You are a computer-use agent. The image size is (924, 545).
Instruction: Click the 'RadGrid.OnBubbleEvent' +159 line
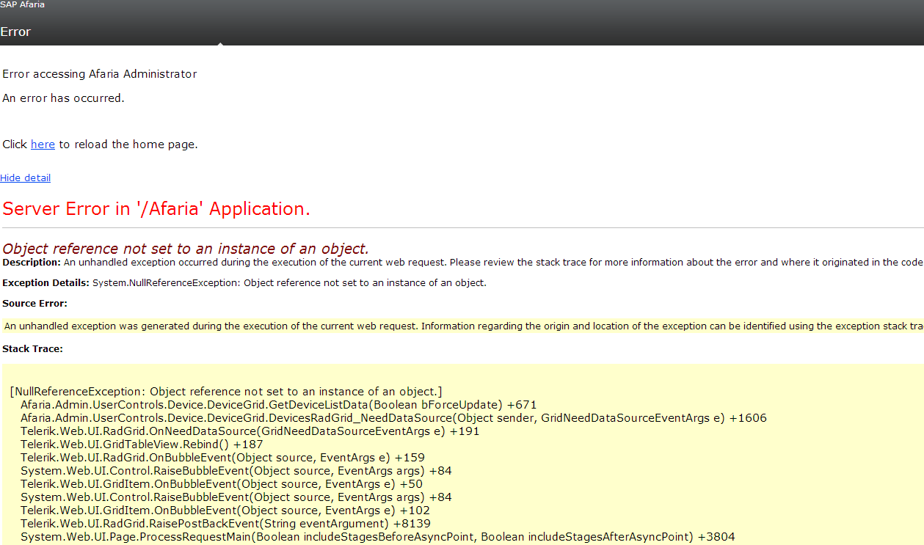pyautogui.click(x=222, y=458)
